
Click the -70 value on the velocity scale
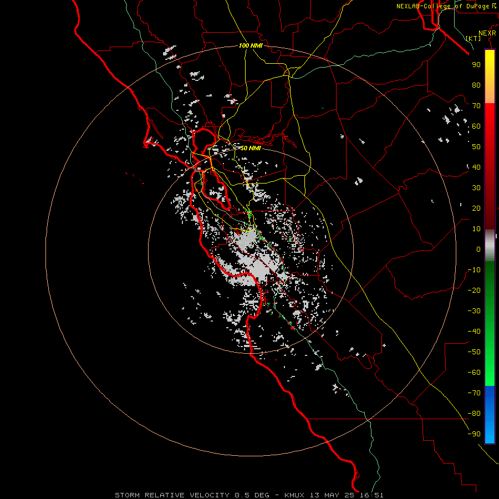[474, 393]
